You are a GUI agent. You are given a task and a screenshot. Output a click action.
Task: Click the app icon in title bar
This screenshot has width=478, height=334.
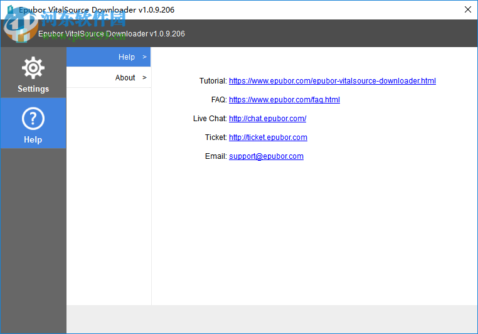click(11, 10)
